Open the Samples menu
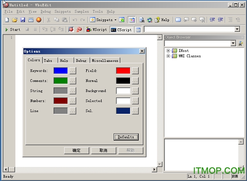 pos(82,12)
